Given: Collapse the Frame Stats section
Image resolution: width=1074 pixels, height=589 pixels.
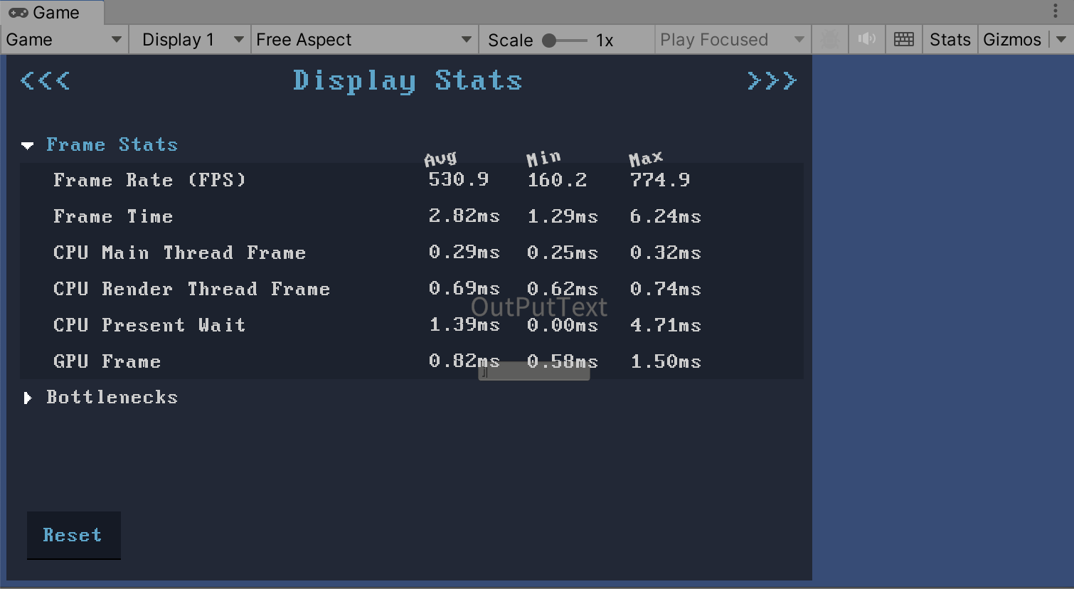Looking at the screenshot, I should point(27,144).
